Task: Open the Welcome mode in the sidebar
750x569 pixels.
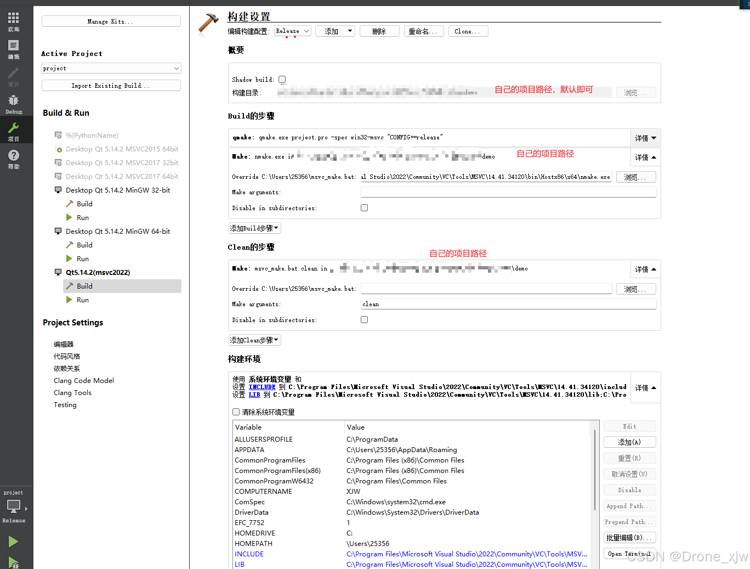Action: (x=14, y=21)
